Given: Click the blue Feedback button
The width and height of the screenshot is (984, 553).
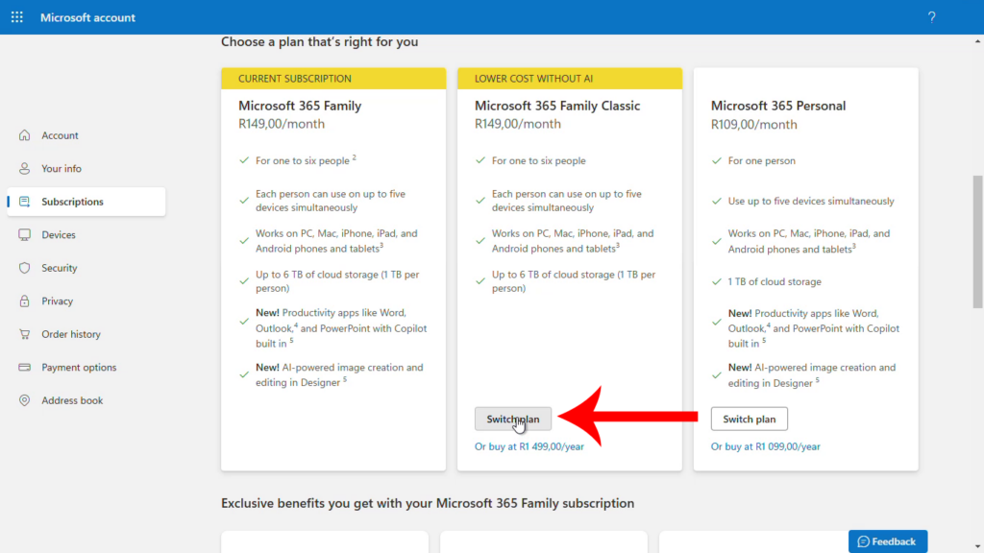Looking at the screenshot, I should pyautogui.click(x=886, y=541).
